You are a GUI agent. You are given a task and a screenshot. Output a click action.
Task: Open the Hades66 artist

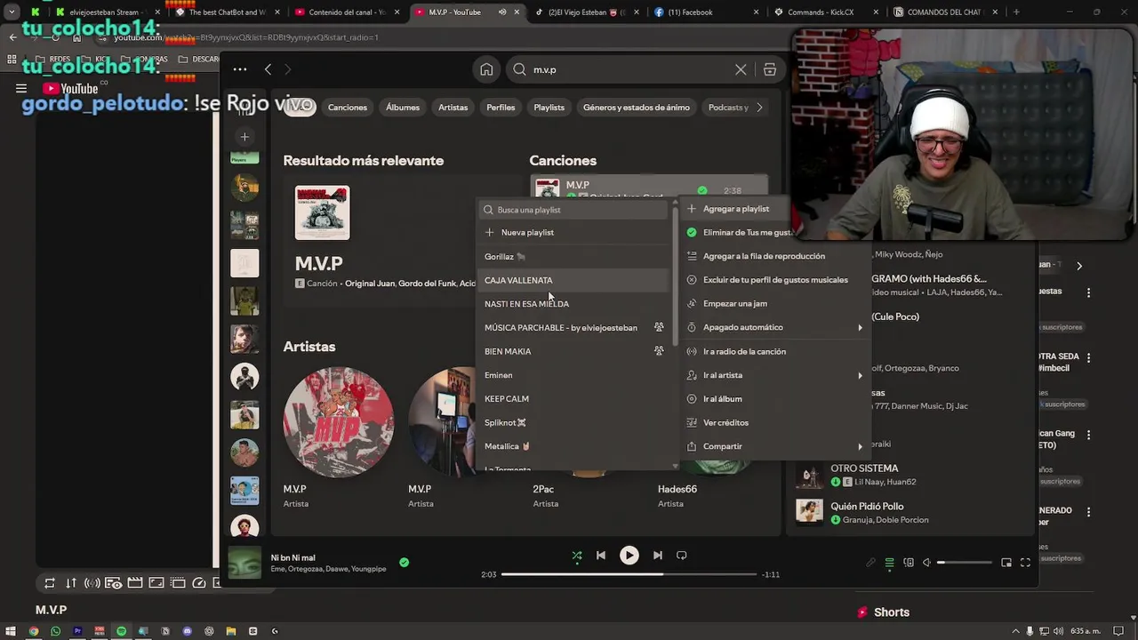coord(677,489)
